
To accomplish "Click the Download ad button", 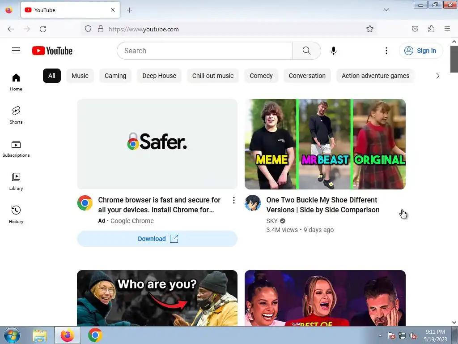I will coord(157,239).
